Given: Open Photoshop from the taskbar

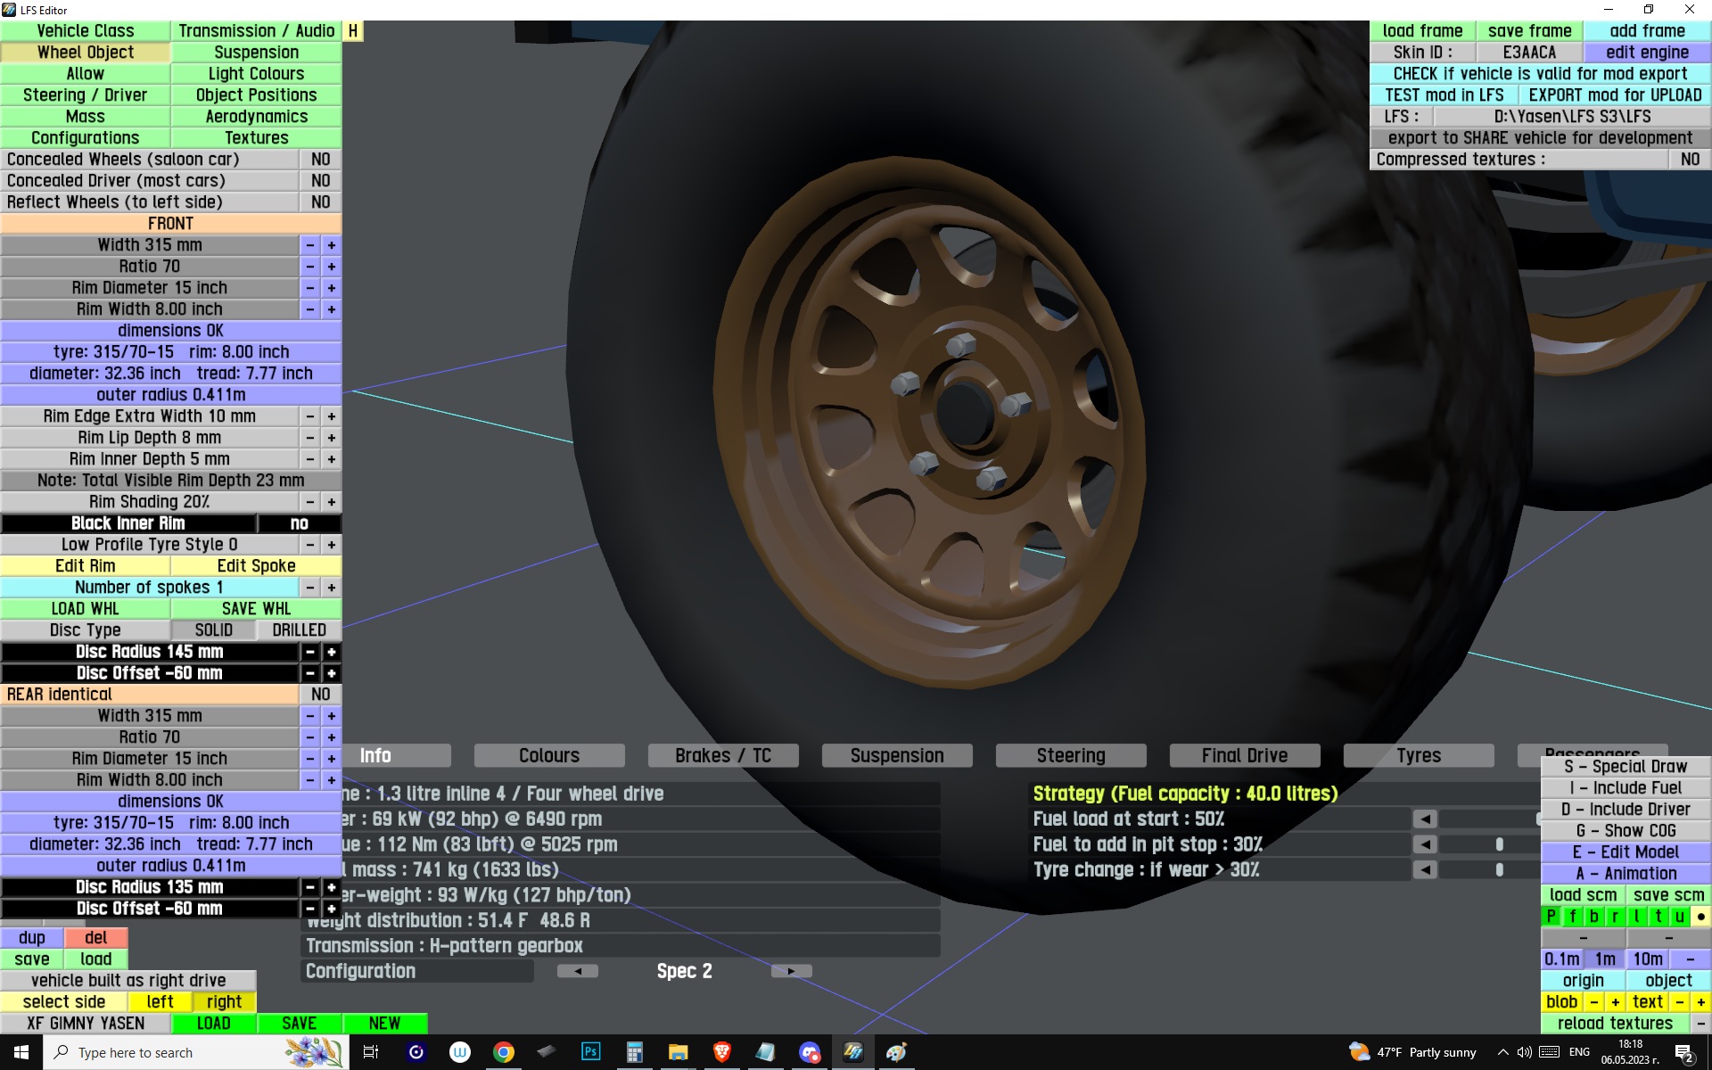Looking at the screenshot, I should tap(590, 1052).
